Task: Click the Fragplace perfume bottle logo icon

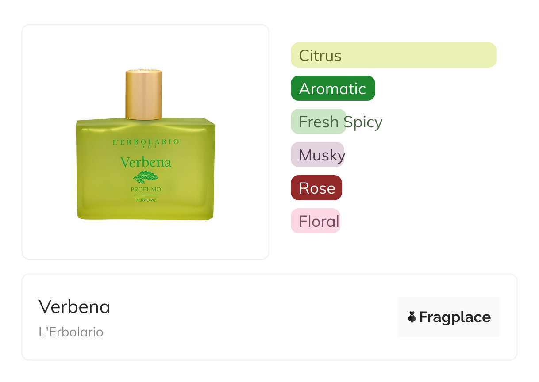Action: click(412, 317)
